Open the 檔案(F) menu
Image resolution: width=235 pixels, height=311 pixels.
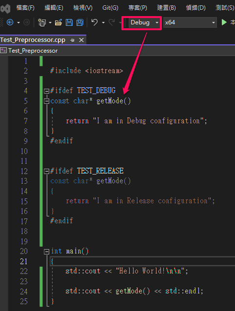tap(25, 8)
